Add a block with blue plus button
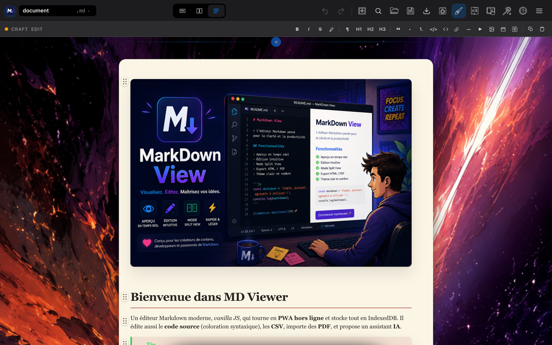The height and width of the screenshot is (345, 552). 276,42
